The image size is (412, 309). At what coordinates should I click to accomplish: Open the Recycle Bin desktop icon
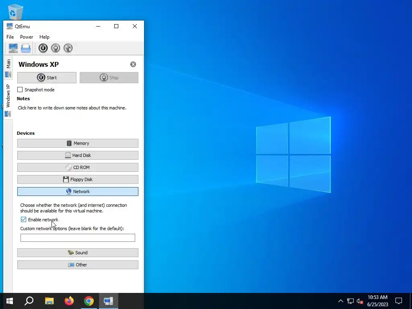click(x=16, y=12)
